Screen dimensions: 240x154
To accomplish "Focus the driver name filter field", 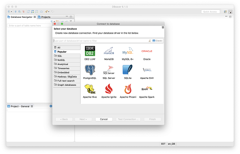I will click(101, 41).
